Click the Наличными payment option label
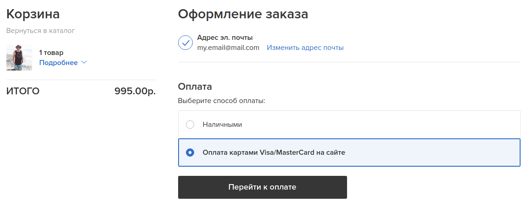Image resolution: width=527 pixels, height=207 pixels. click(x=222, y=125)
